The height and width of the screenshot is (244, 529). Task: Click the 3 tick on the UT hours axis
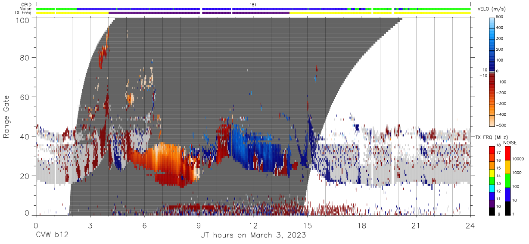pos(90,225)
